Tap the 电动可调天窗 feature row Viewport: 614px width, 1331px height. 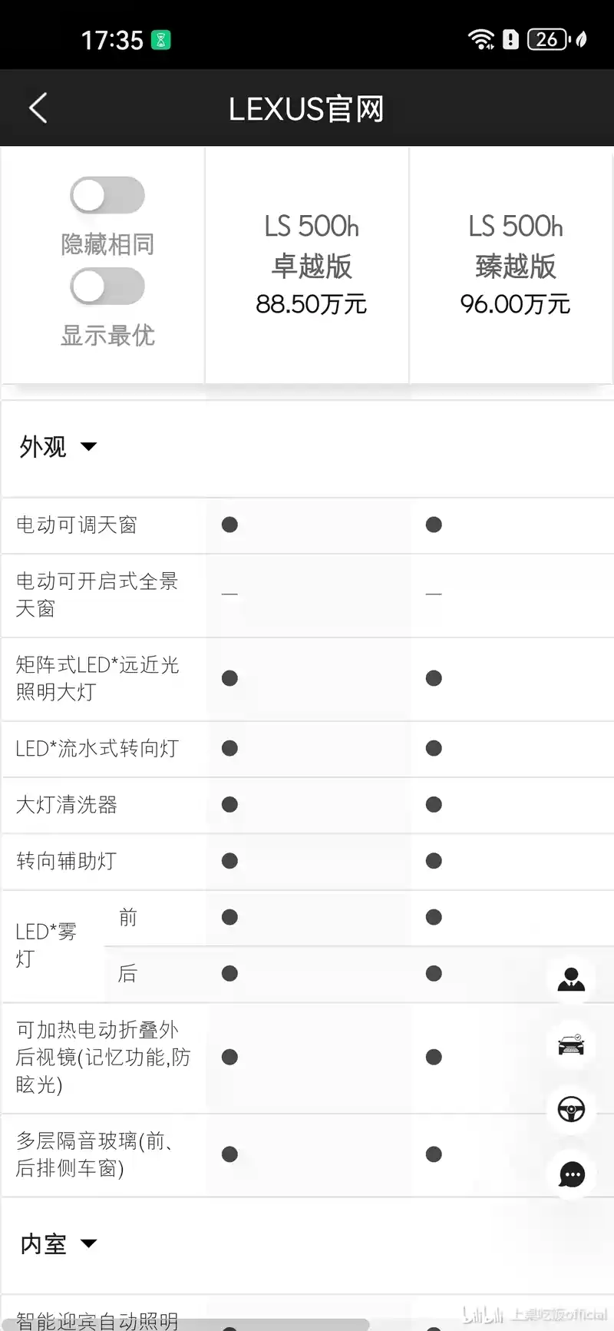coord(307,525)
